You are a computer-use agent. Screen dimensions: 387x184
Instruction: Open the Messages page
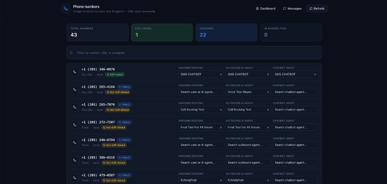click(x=292, y=9)
